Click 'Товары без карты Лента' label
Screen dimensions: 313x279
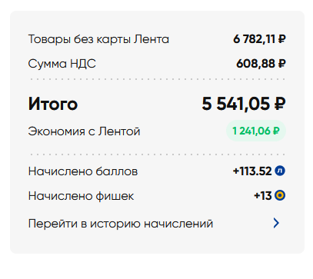98,39
